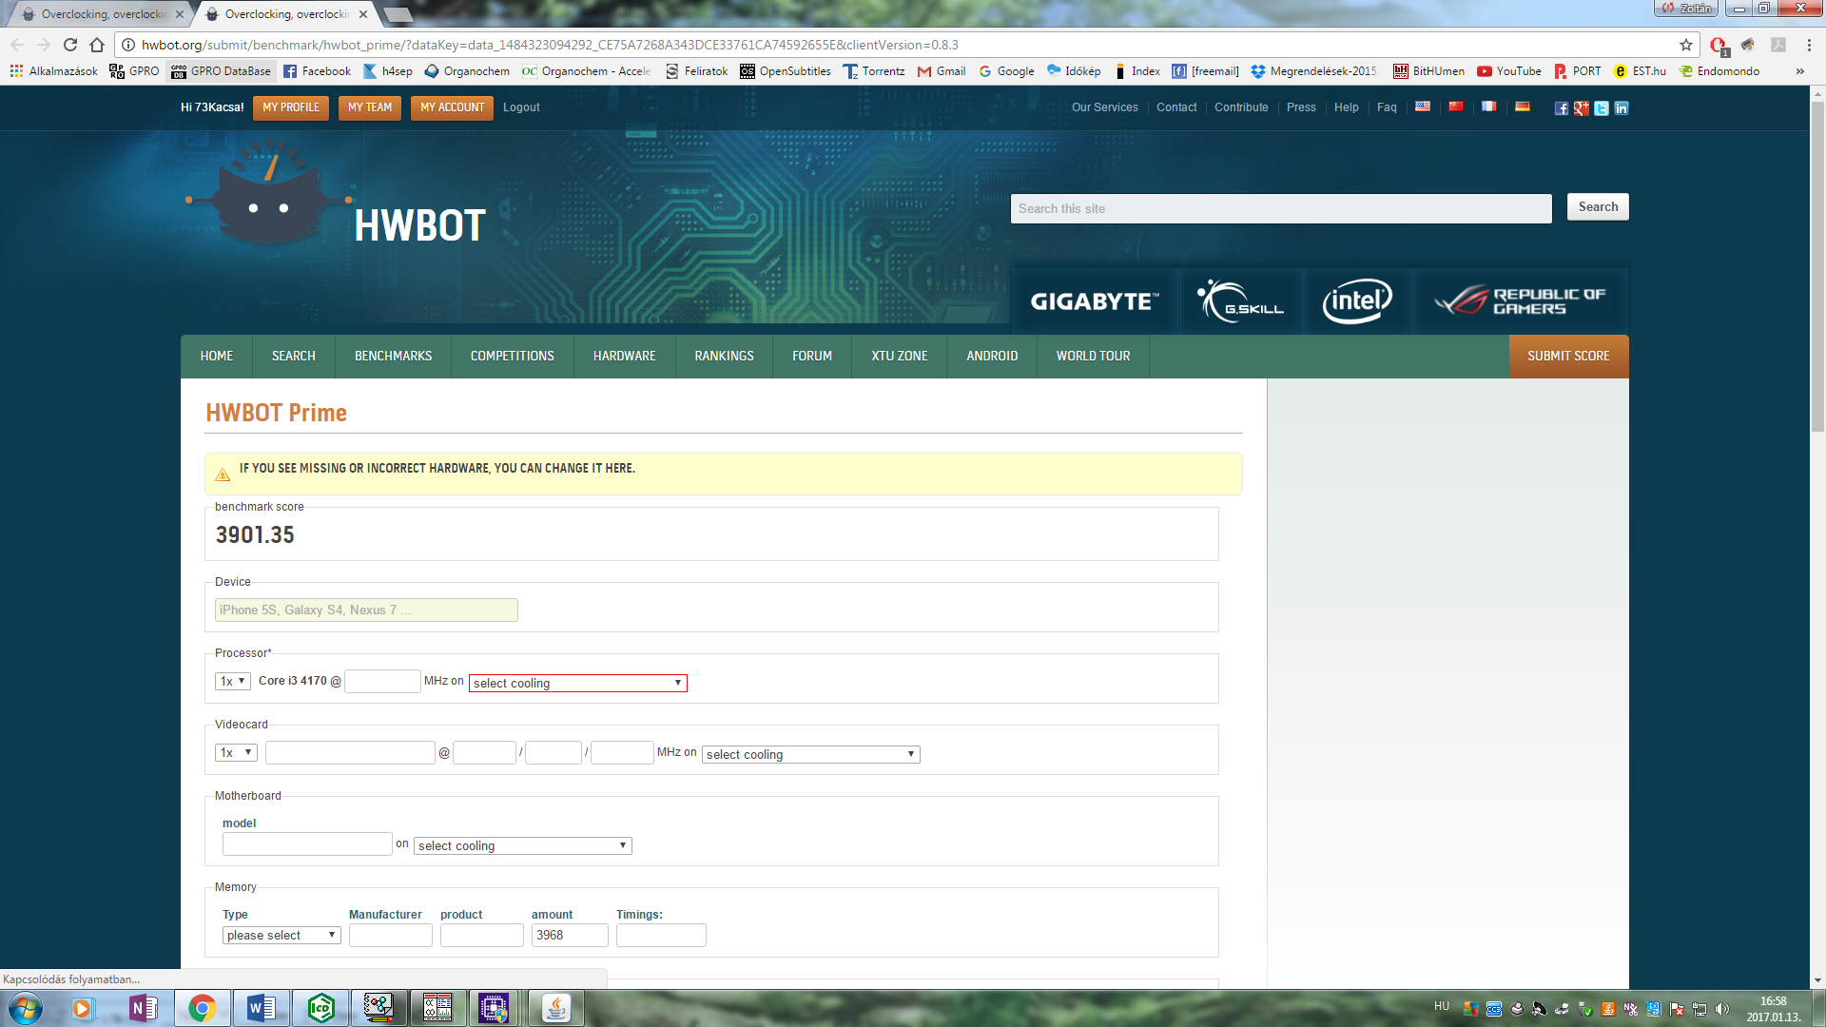Open Torrentz bookmark
This screenshot has height=1027, width=1826.
873,71
